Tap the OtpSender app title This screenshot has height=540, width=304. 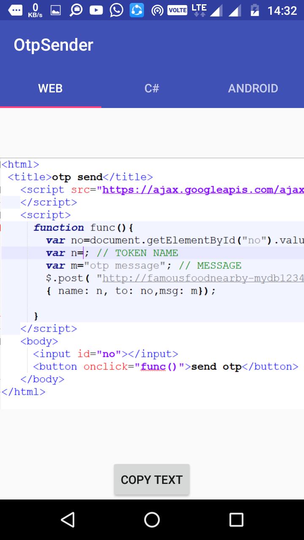(53, 45)
